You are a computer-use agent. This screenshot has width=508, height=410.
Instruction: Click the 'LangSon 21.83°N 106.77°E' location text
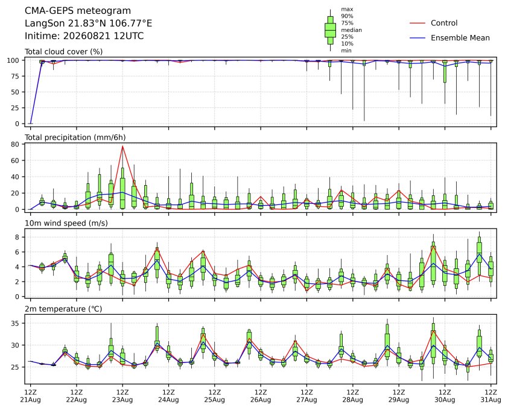click(x=89, y=24)
